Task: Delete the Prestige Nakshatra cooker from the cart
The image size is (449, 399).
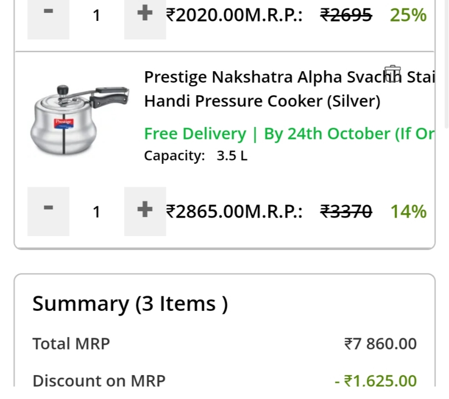Action: pos(393,74)
